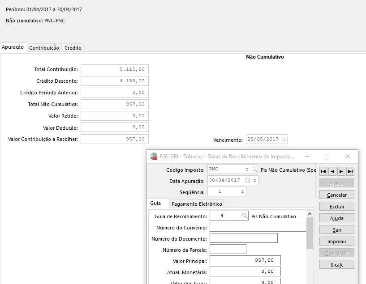Expand Código Imposto dropdown arrows
The width and height of the screenshot is (366, 284).
pos(247,170)
